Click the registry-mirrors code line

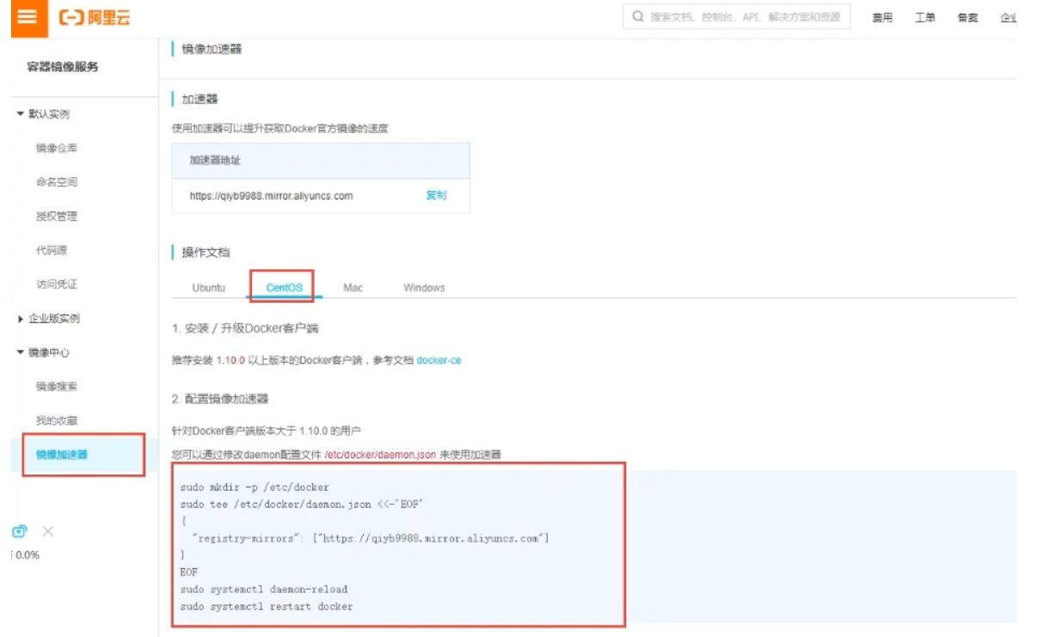(x=371, y=538)
